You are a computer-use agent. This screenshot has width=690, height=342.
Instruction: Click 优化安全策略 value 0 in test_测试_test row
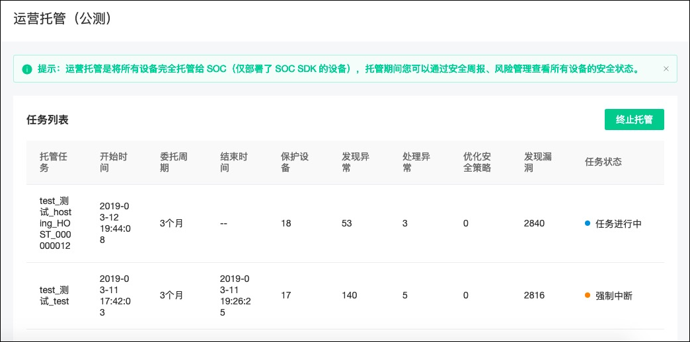[x=465, y=295]
